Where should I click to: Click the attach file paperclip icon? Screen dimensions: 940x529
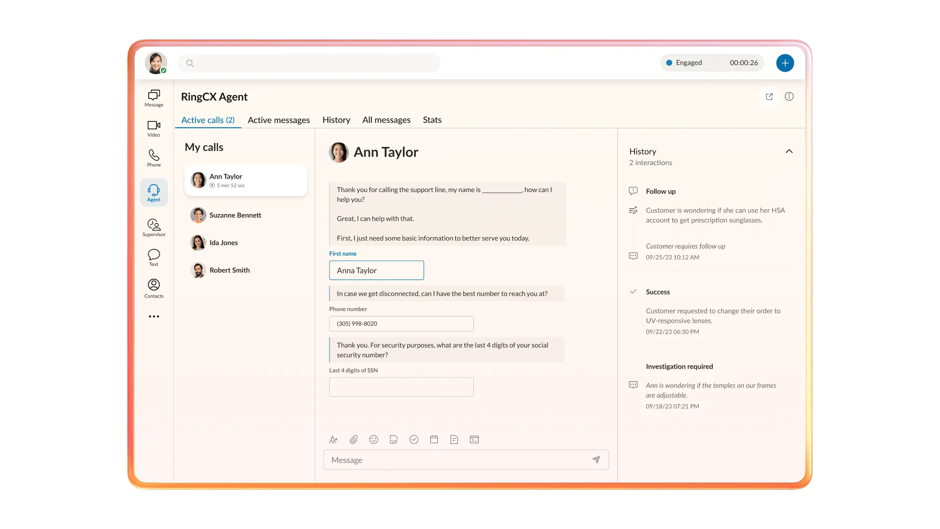coord(353,440)
